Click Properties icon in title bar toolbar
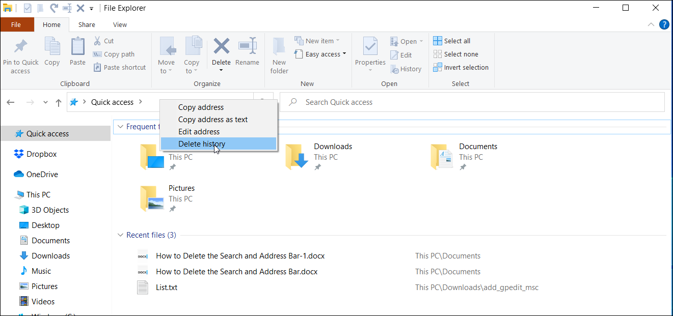673x316 pixels. click(x=28, y=8)
